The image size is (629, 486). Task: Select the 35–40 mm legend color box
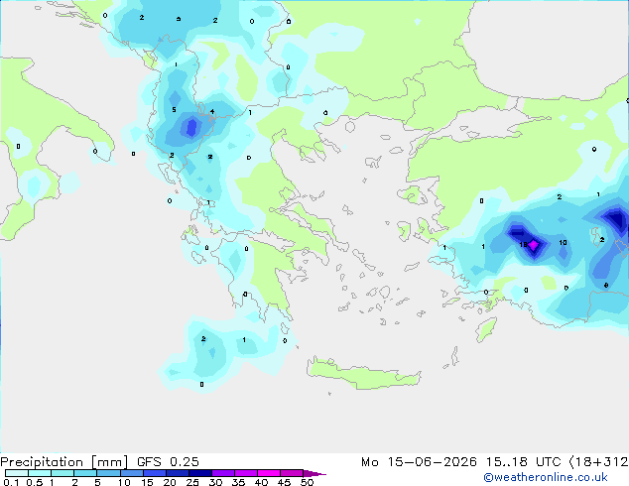(245, 473)
